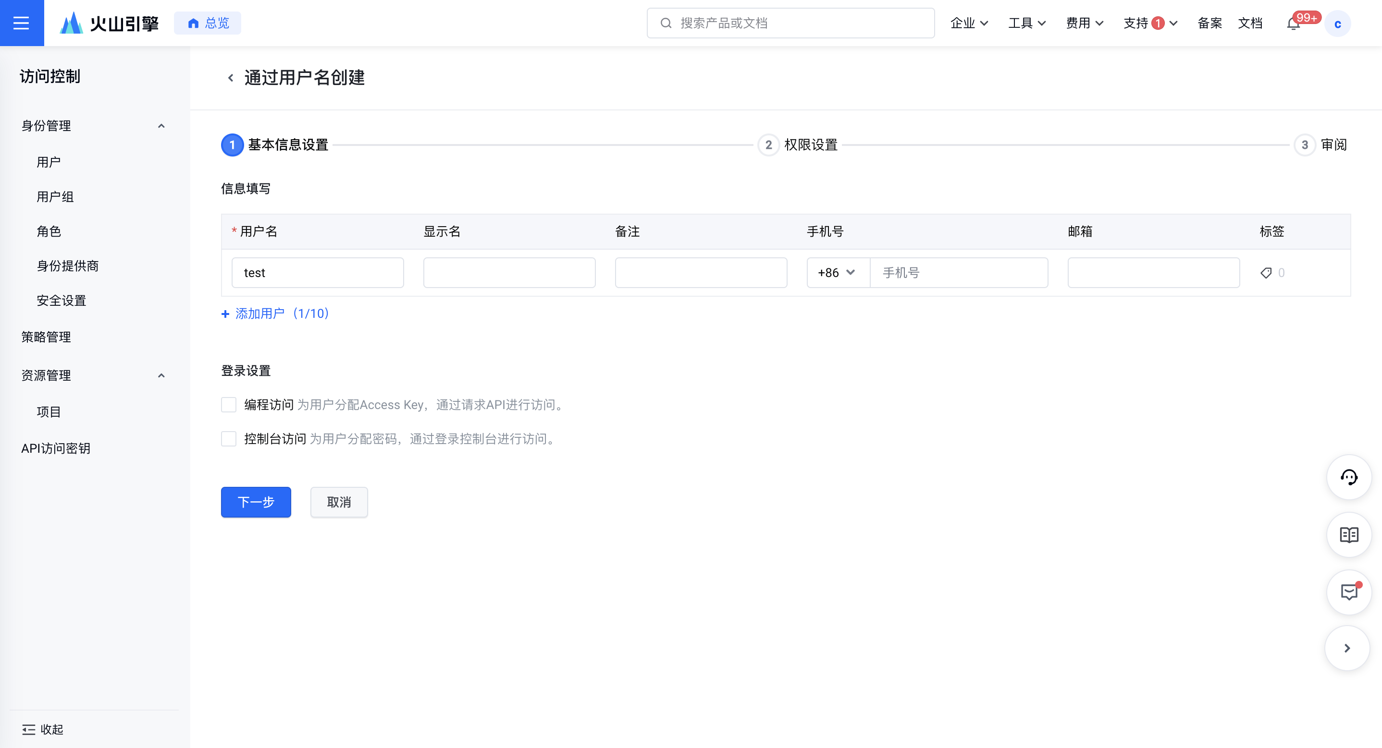Click the notification bell icon
The height and width of the screenshot is (748, 1382).
(1294, 24)
